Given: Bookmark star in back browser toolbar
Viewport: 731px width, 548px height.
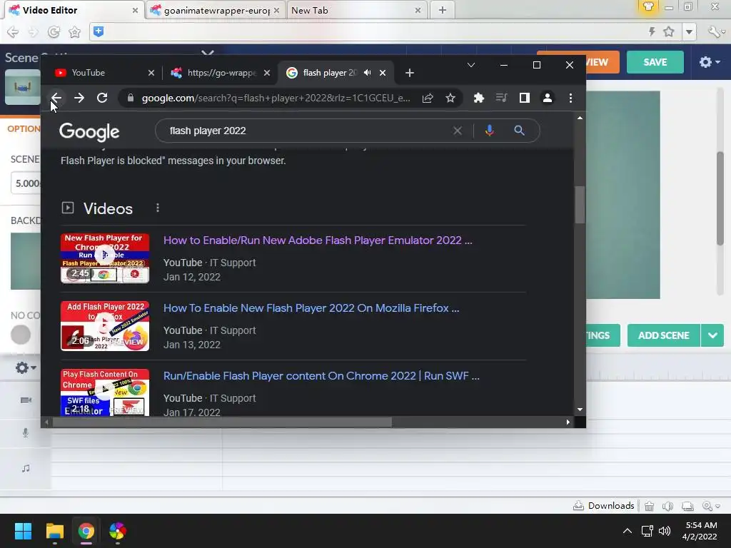Looking at the screenshot, I should [x=669, y=31].
